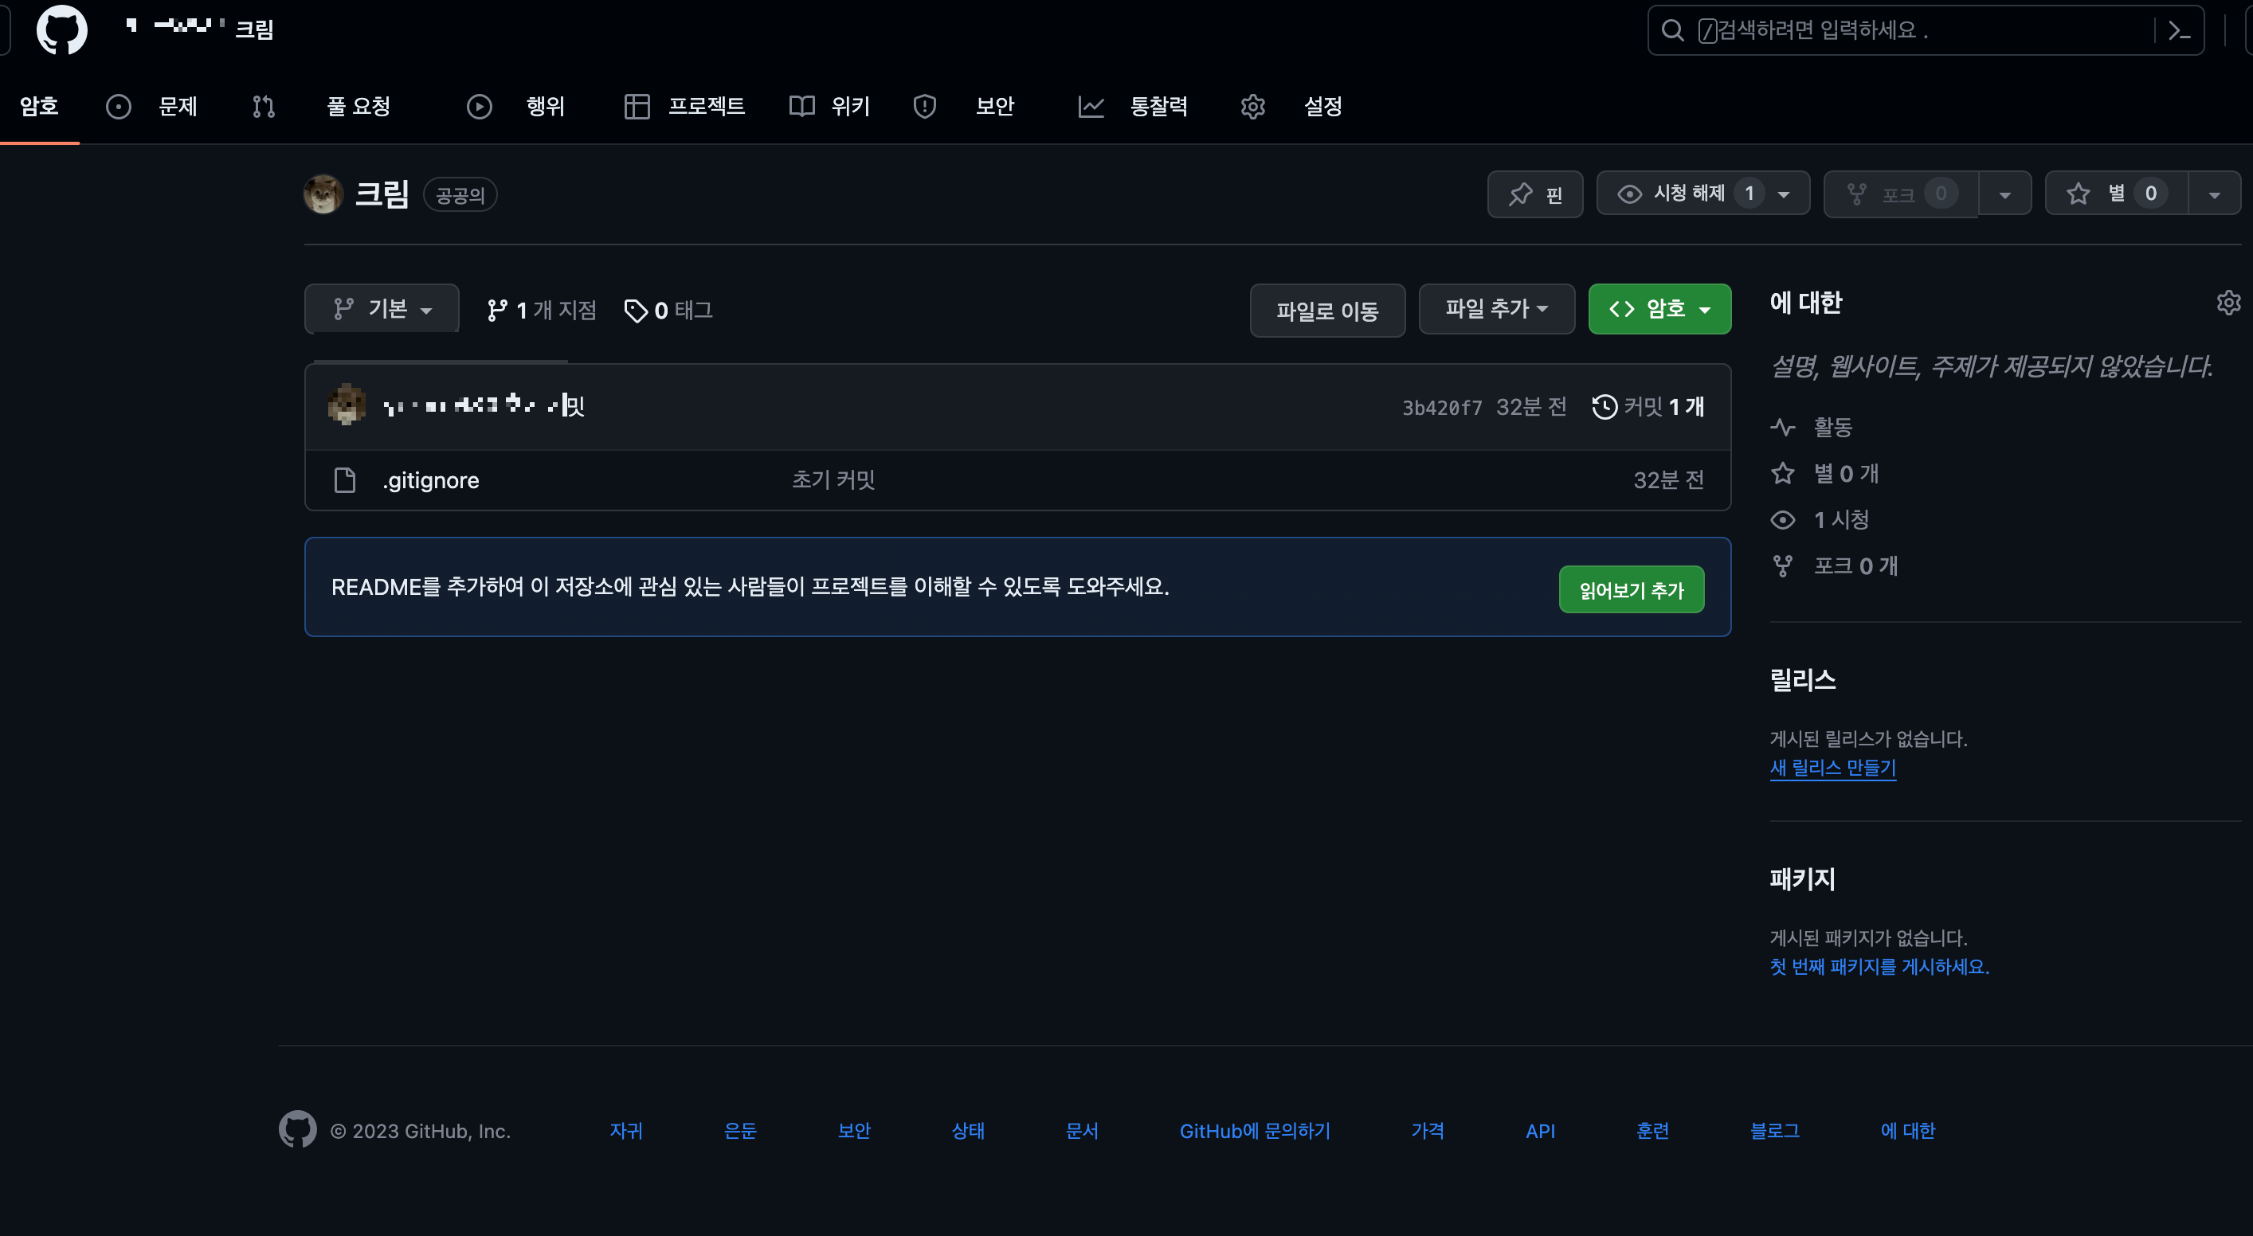The image size is (2253, 1236).
Task: Click the 크림 repository title heading
Action: pyautogui.click(x=382, y=194)
